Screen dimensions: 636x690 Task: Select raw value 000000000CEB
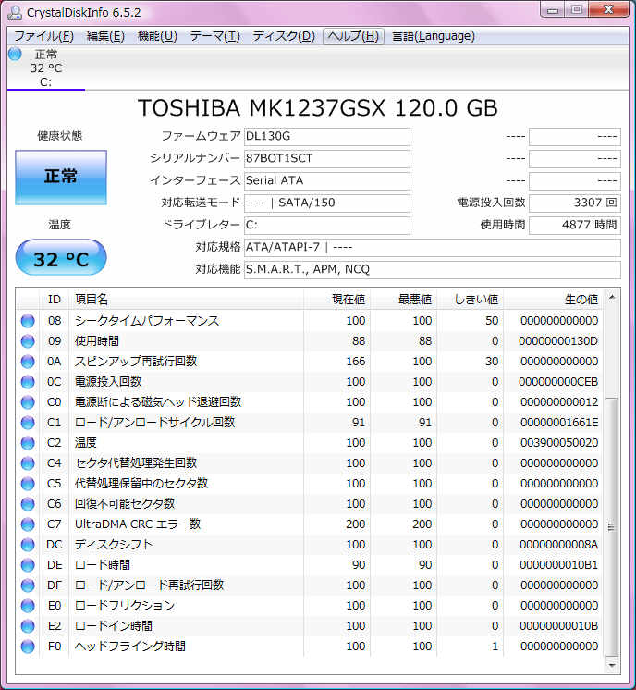click(x=558, y=381)
